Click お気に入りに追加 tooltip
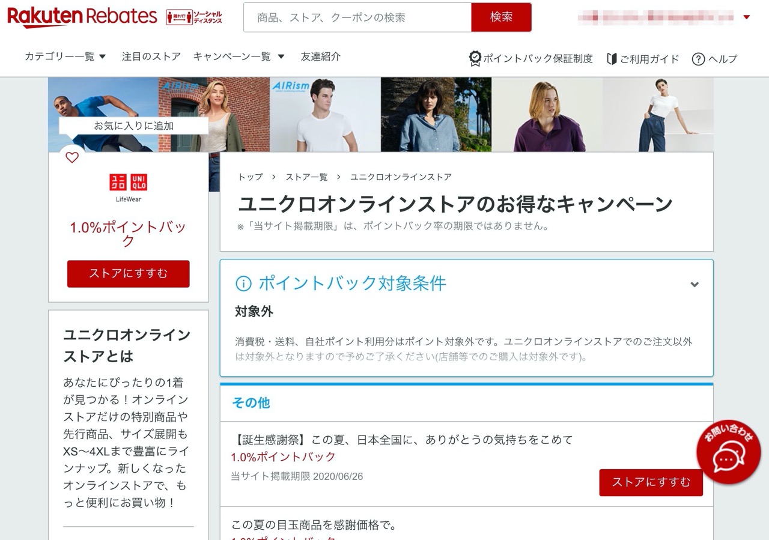769x540 pixels. coord(133,126)
